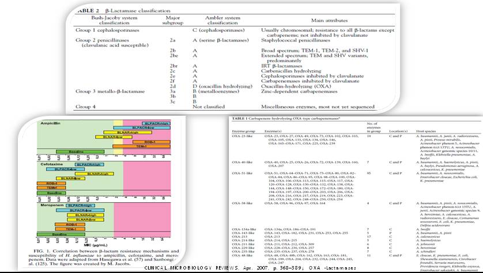The height and width of the screenshot is (273, 483).
Task: Click the 'Major subgroup' column header
Action: coord(173,20)
